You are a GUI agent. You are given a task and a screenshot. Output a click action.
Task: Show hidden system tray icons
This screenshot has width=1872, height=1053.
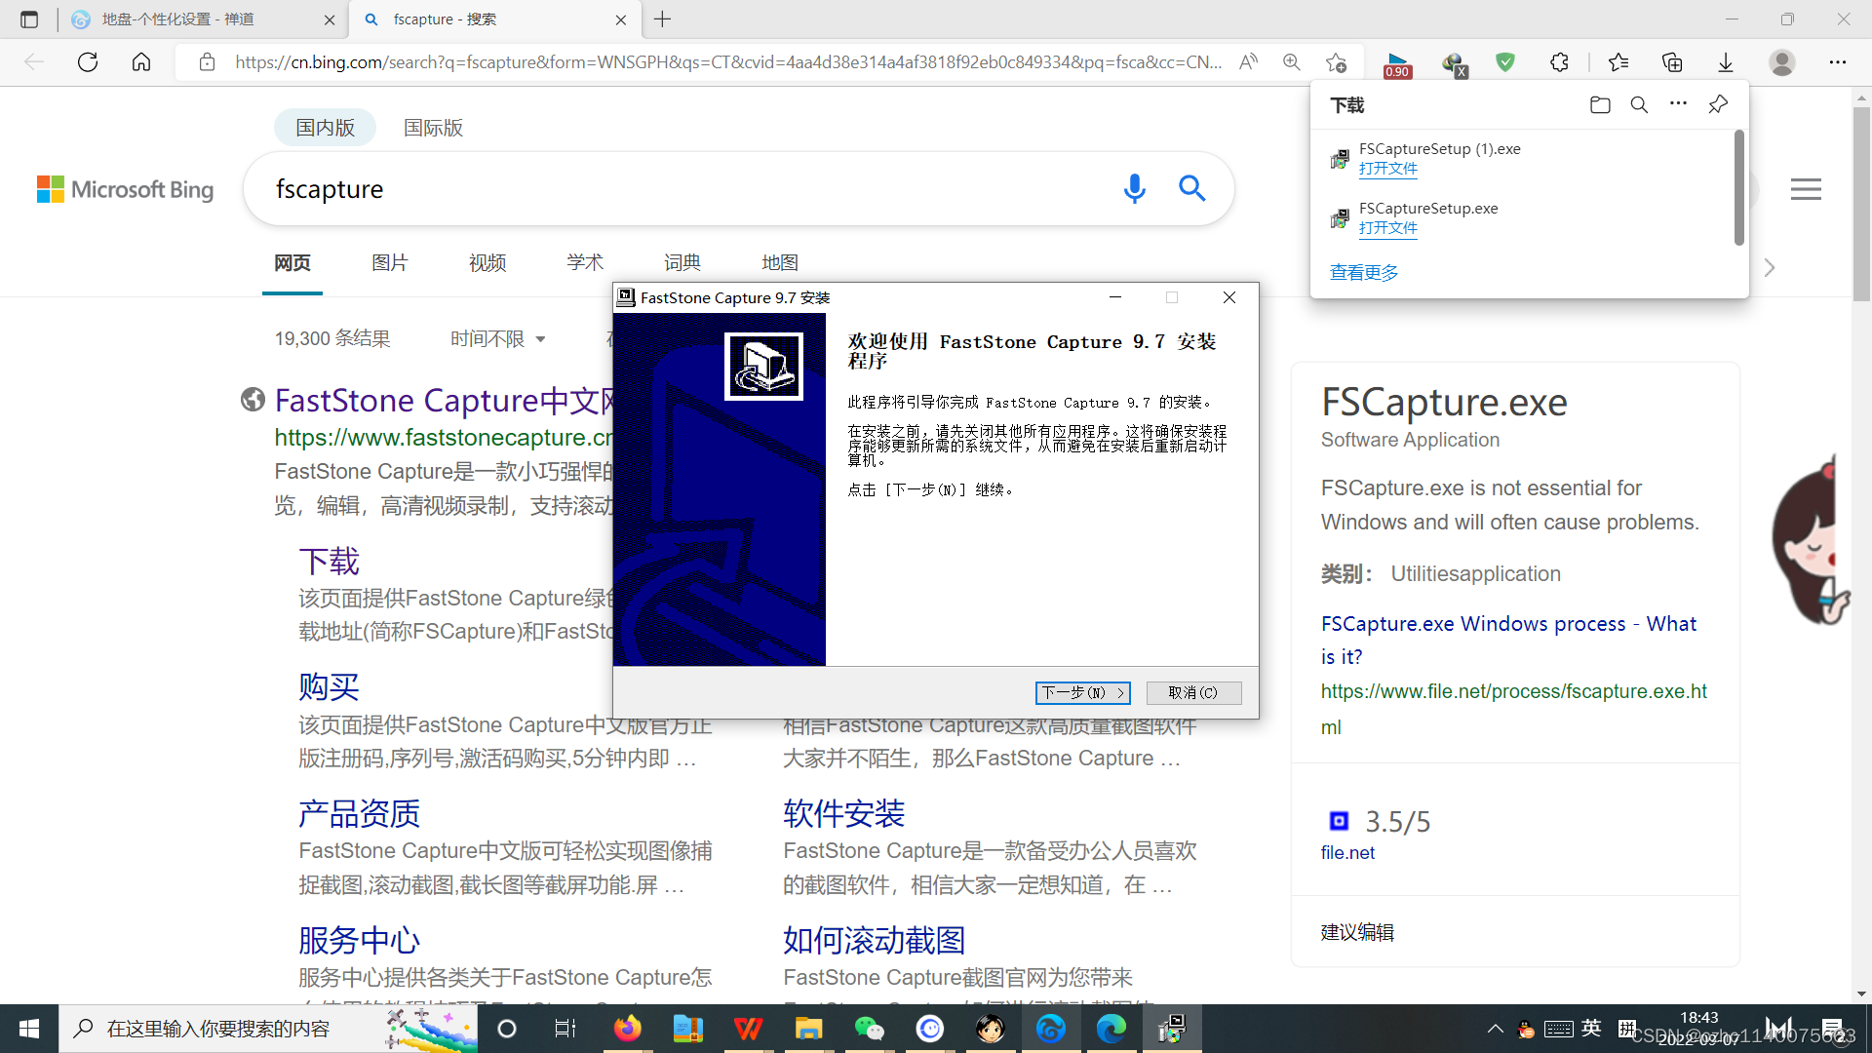coord(1495,1029)
